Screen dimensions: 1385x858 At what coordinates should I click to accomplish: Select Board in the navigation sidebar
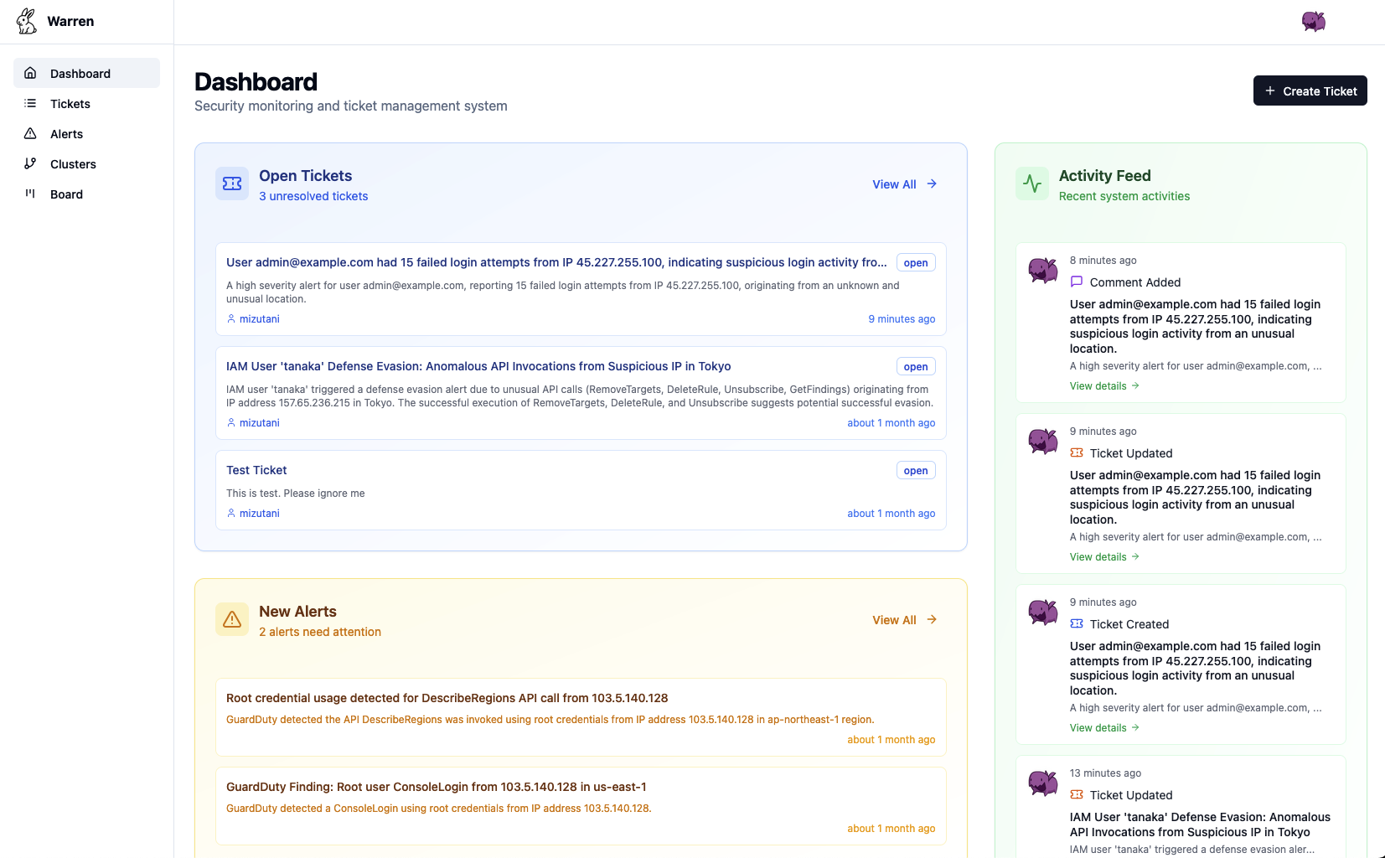(65, 194)
